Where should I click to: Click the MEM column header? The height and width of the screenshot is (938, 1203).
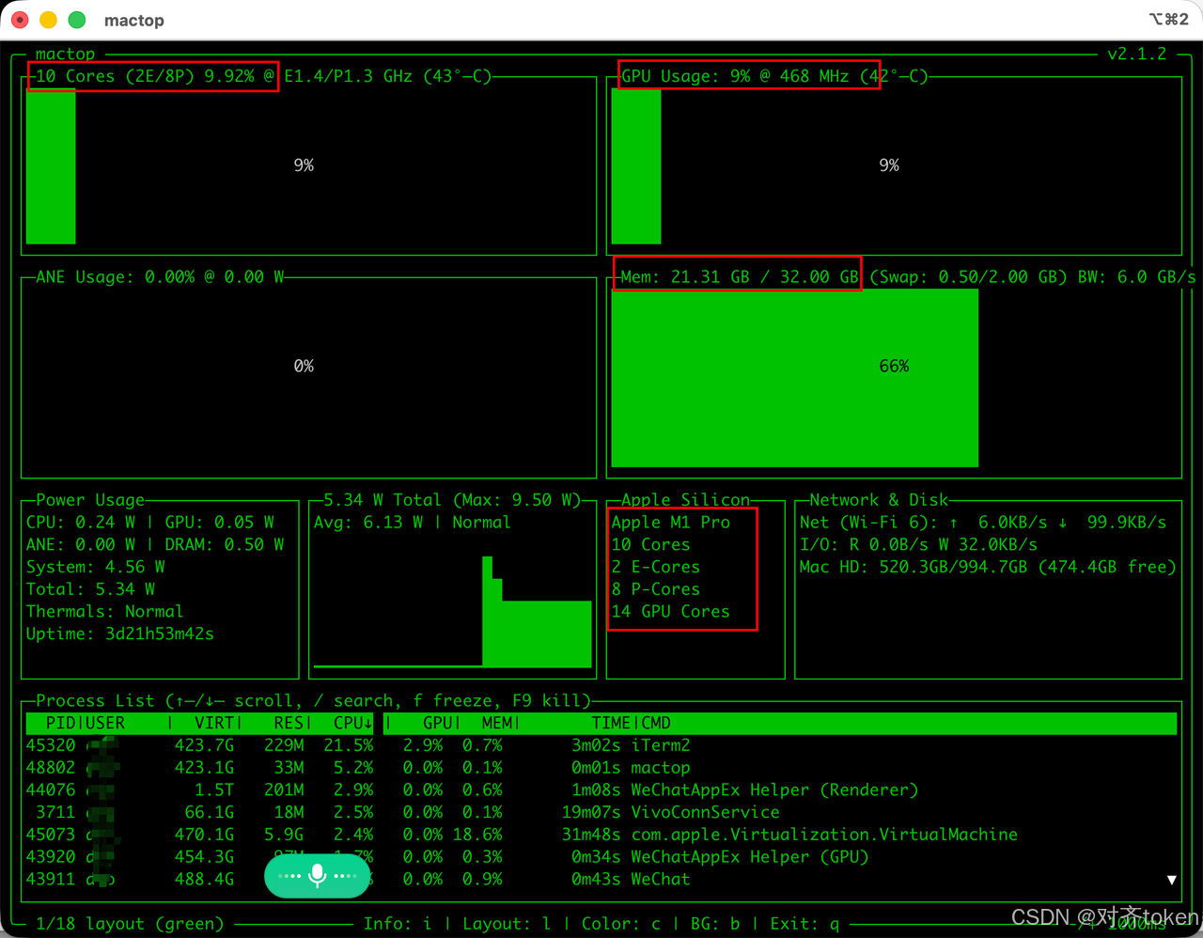[497, 723]
